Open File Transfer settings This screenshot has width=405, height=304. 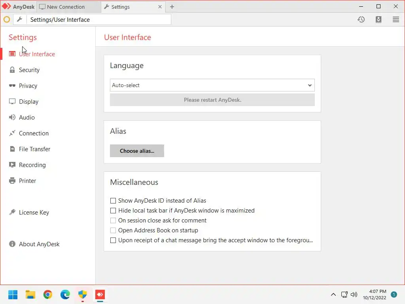pyautogui.click(x=35, y=149)
